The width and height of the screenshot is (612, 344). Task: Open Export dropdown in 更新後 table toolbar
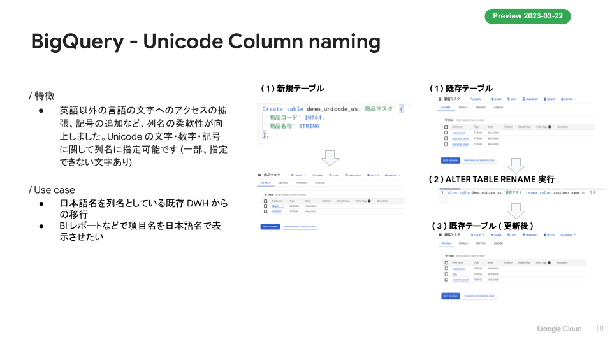[x=568, y=235]
